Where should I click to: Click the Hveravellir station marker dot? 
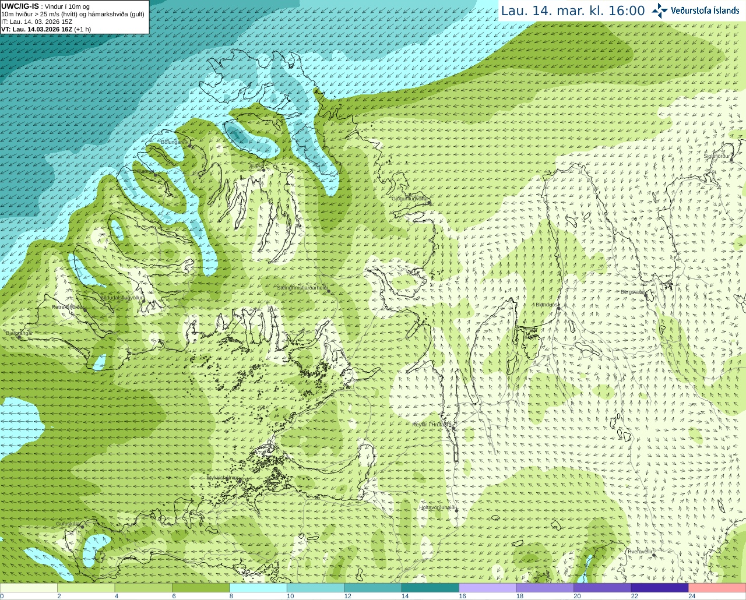pos(654,555)
